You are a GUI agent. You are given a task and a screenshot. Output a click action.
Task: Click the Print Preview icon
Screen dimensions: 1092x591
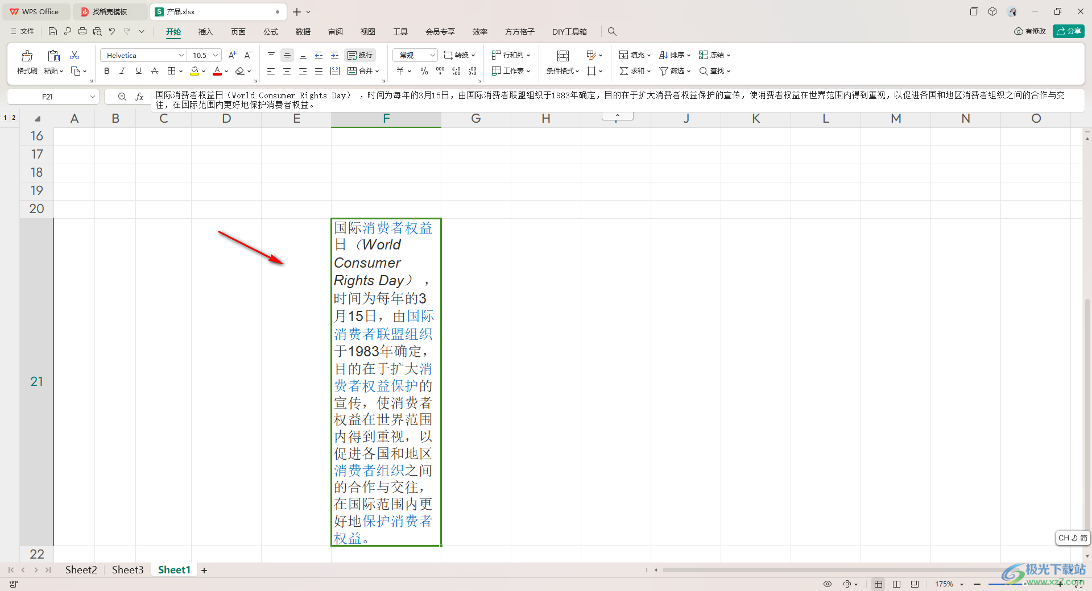(97, 31)
